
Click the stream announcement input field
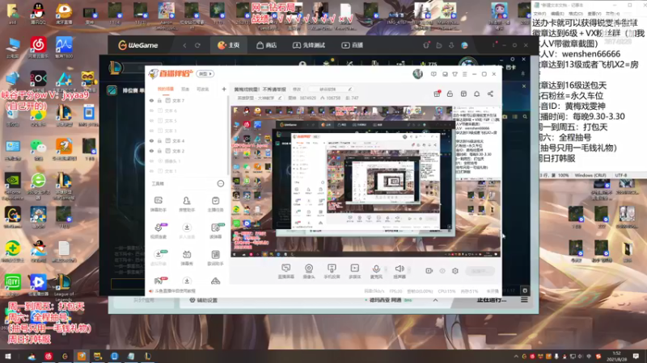pos(331,90)
